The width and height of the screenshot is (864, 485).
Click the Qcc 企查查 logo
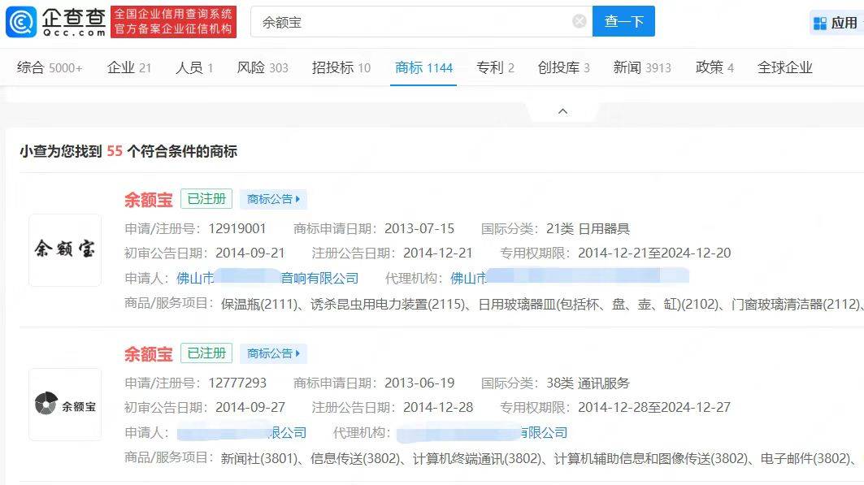55,21
